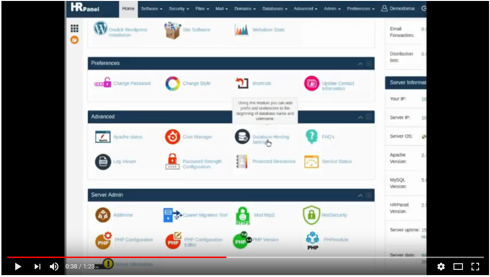Select the Home tab
The width and height of the screenshot is (490, 277).
coord(128,9)
